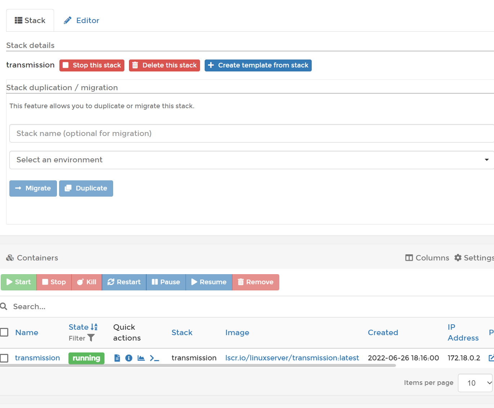Click the Stack duplication / migration heading
This screenshot has width=494, height=408.
point(62,88)
